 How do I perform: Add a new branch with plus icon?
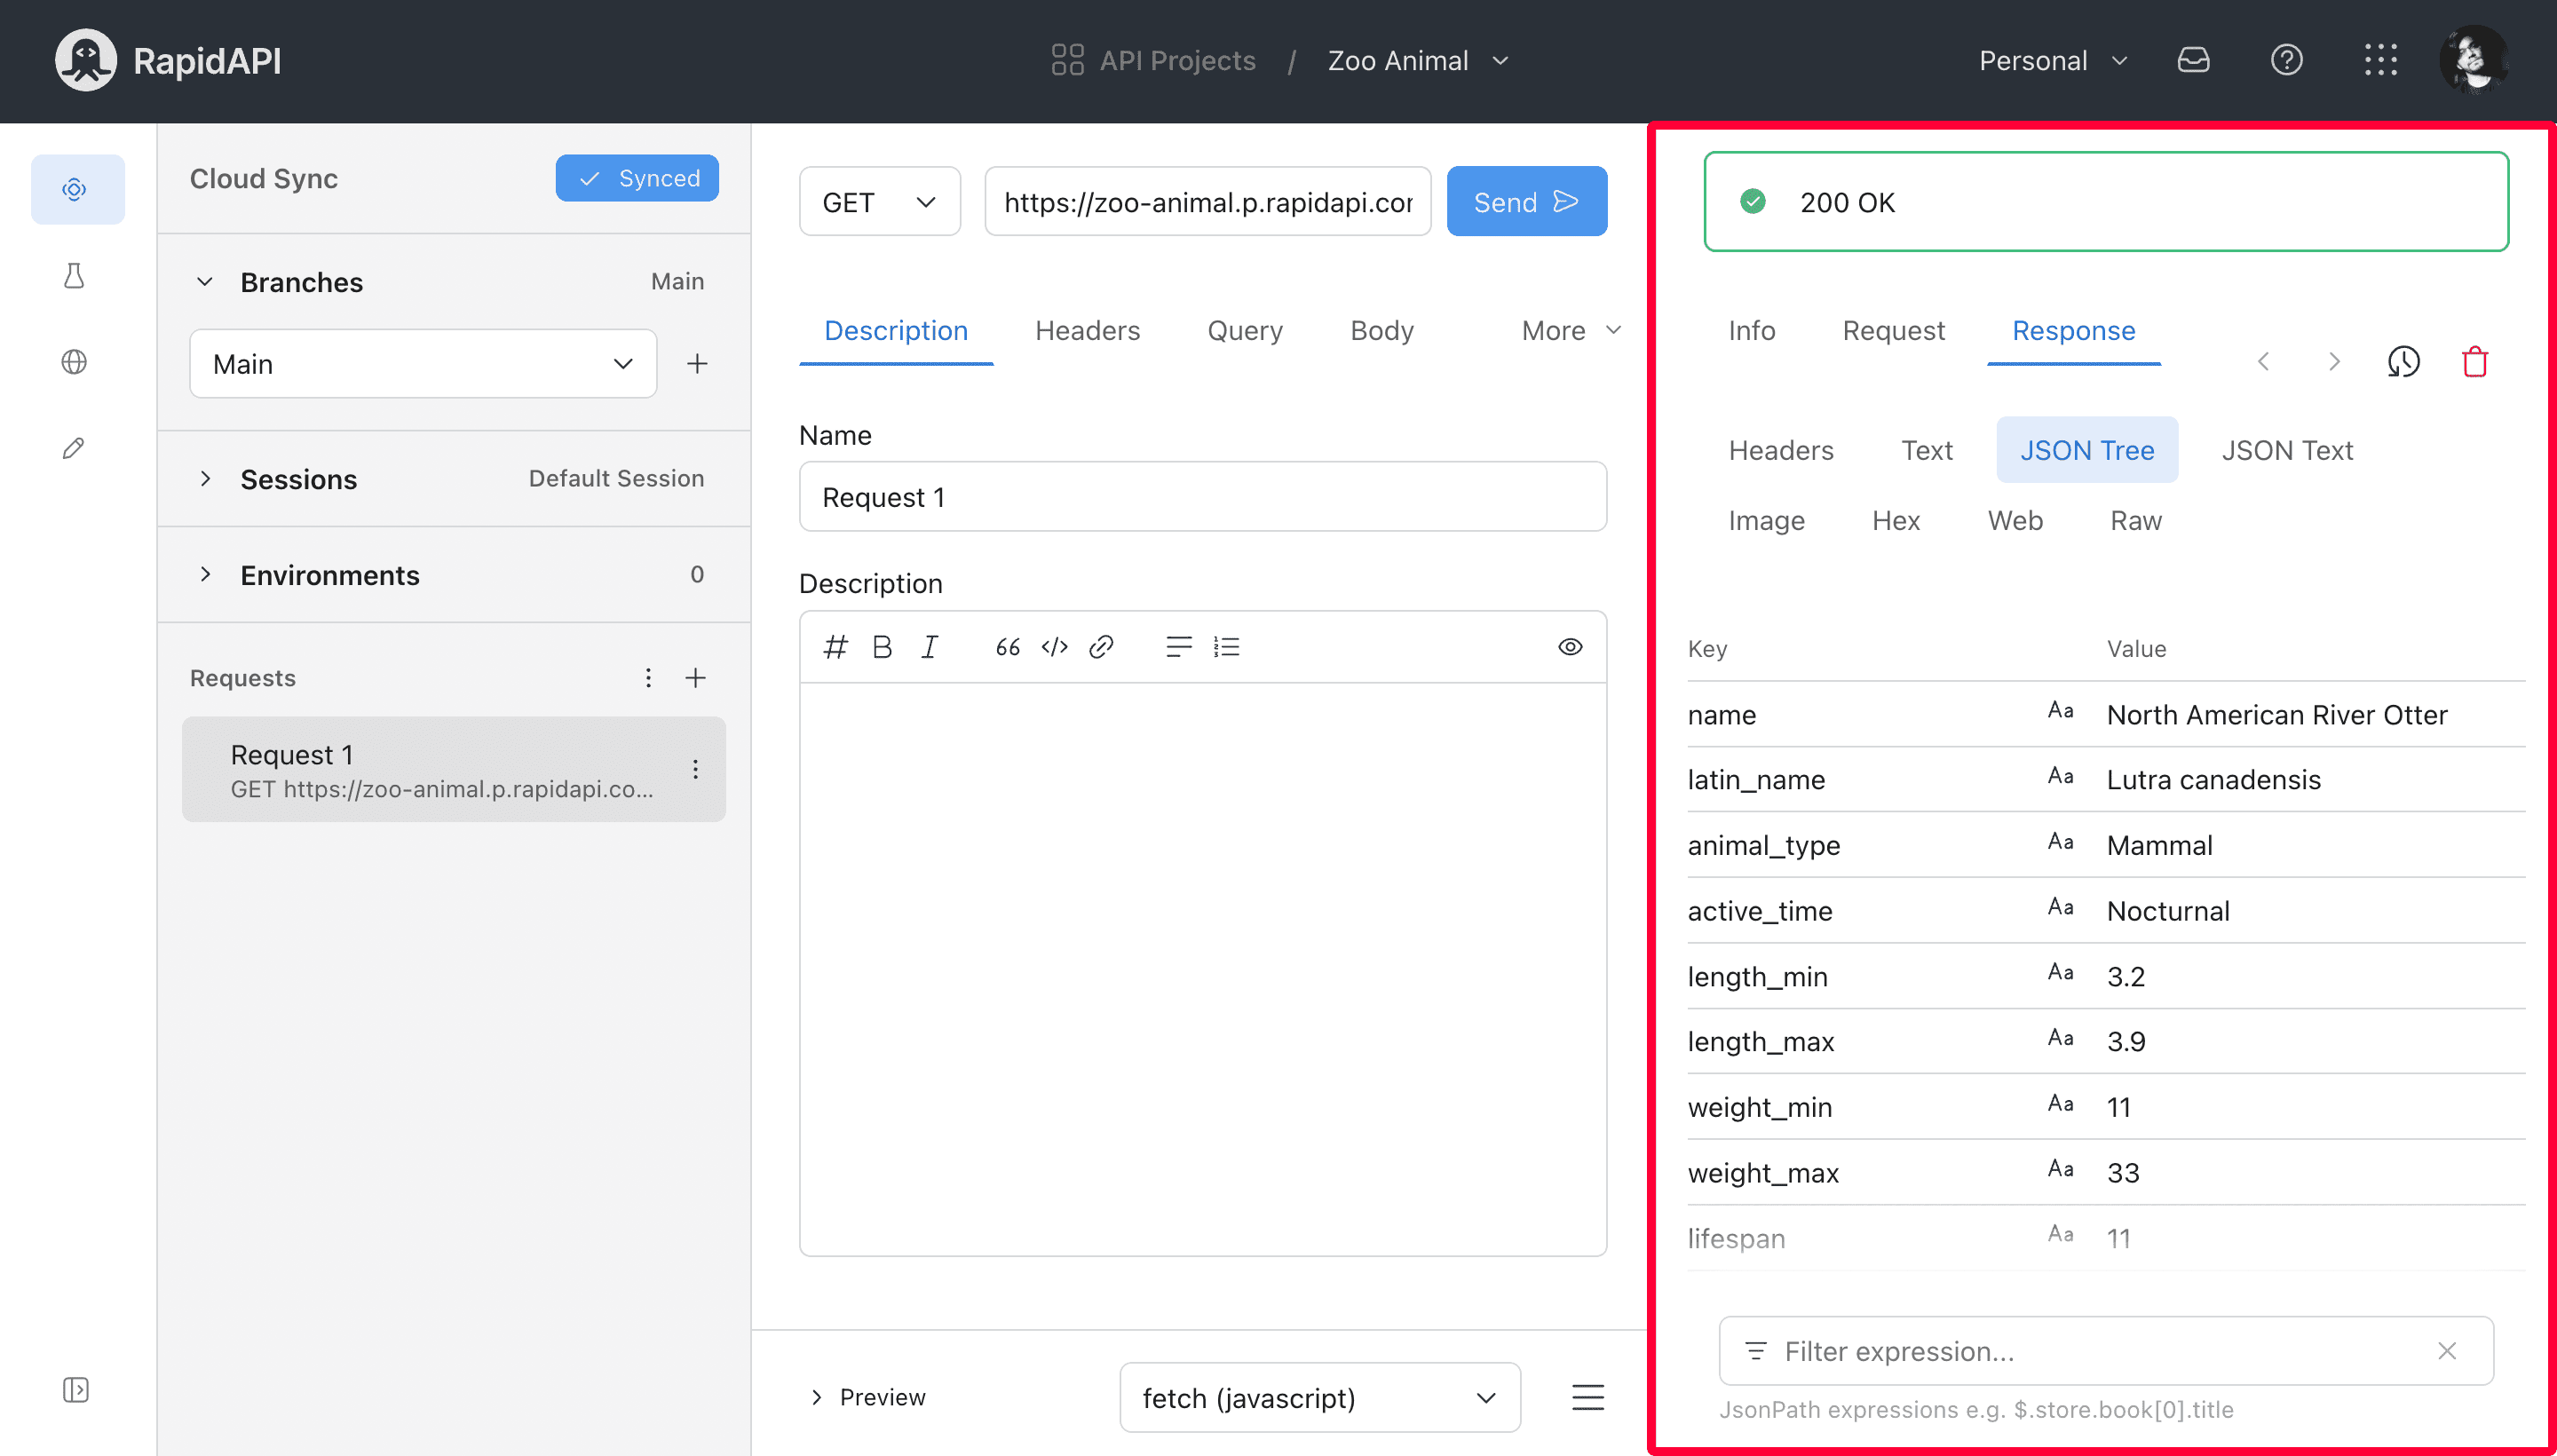[x=697, y=364]
